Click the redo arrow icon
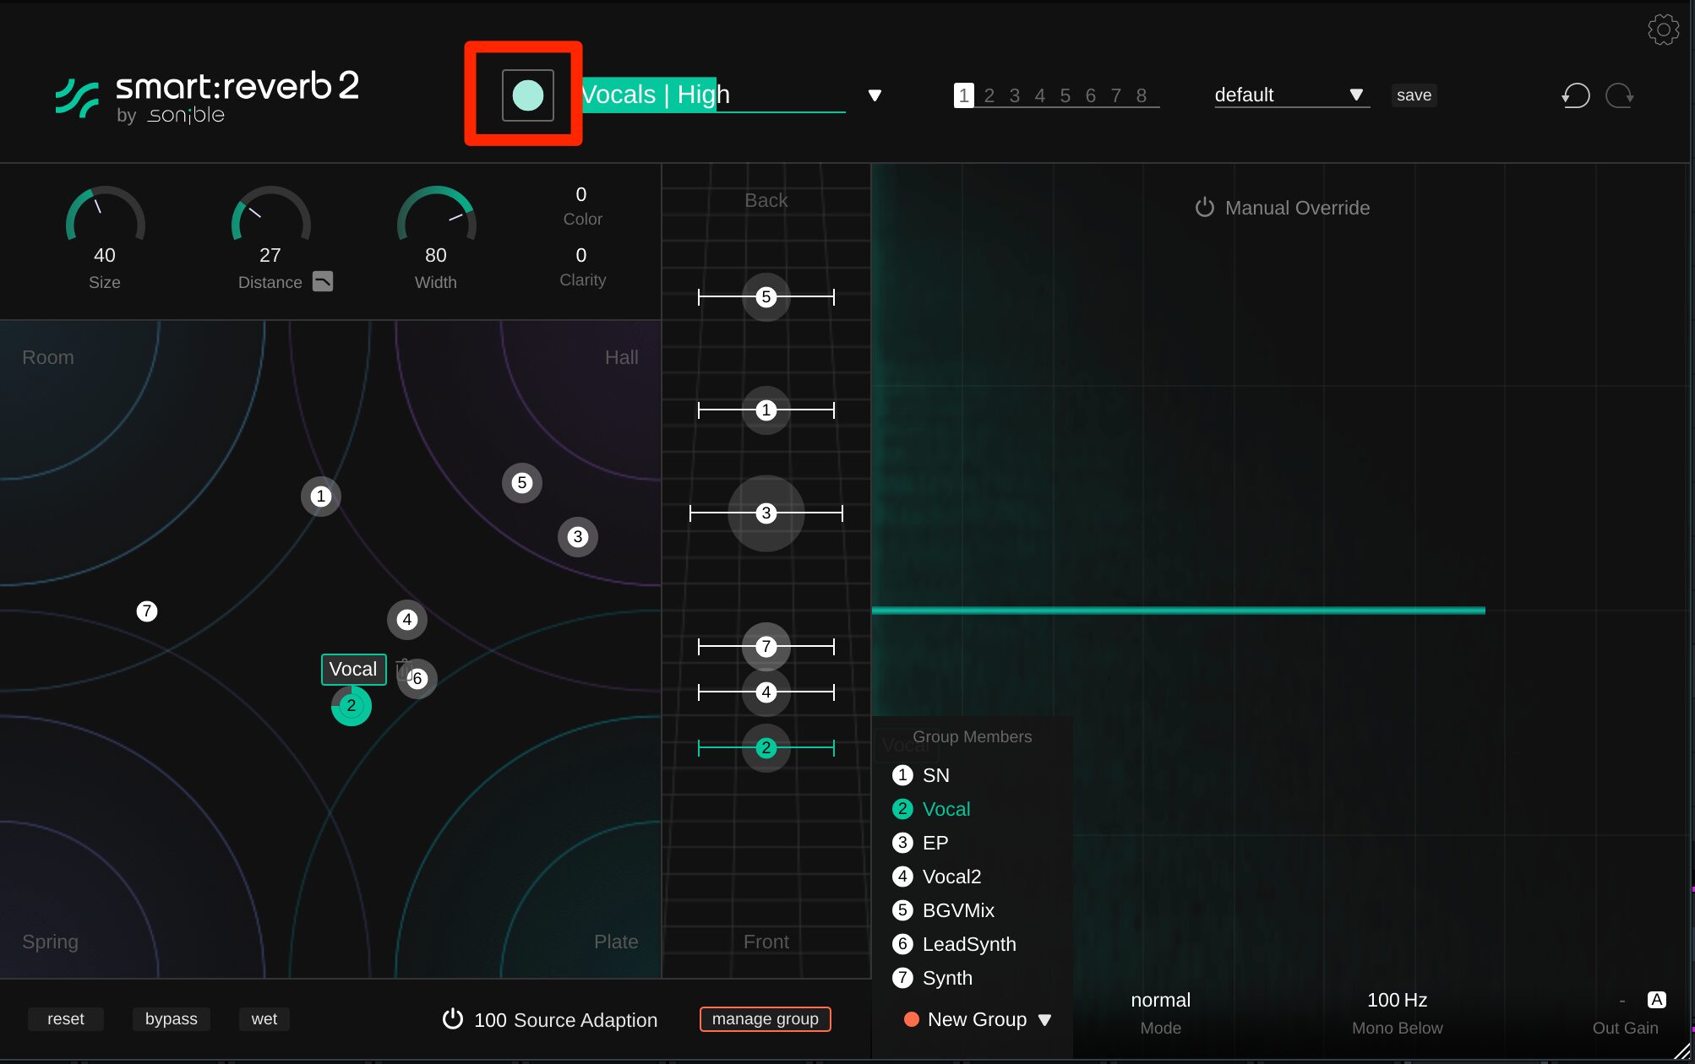The height and width of the screenshot is (1064, 1695). (1620, 95)
